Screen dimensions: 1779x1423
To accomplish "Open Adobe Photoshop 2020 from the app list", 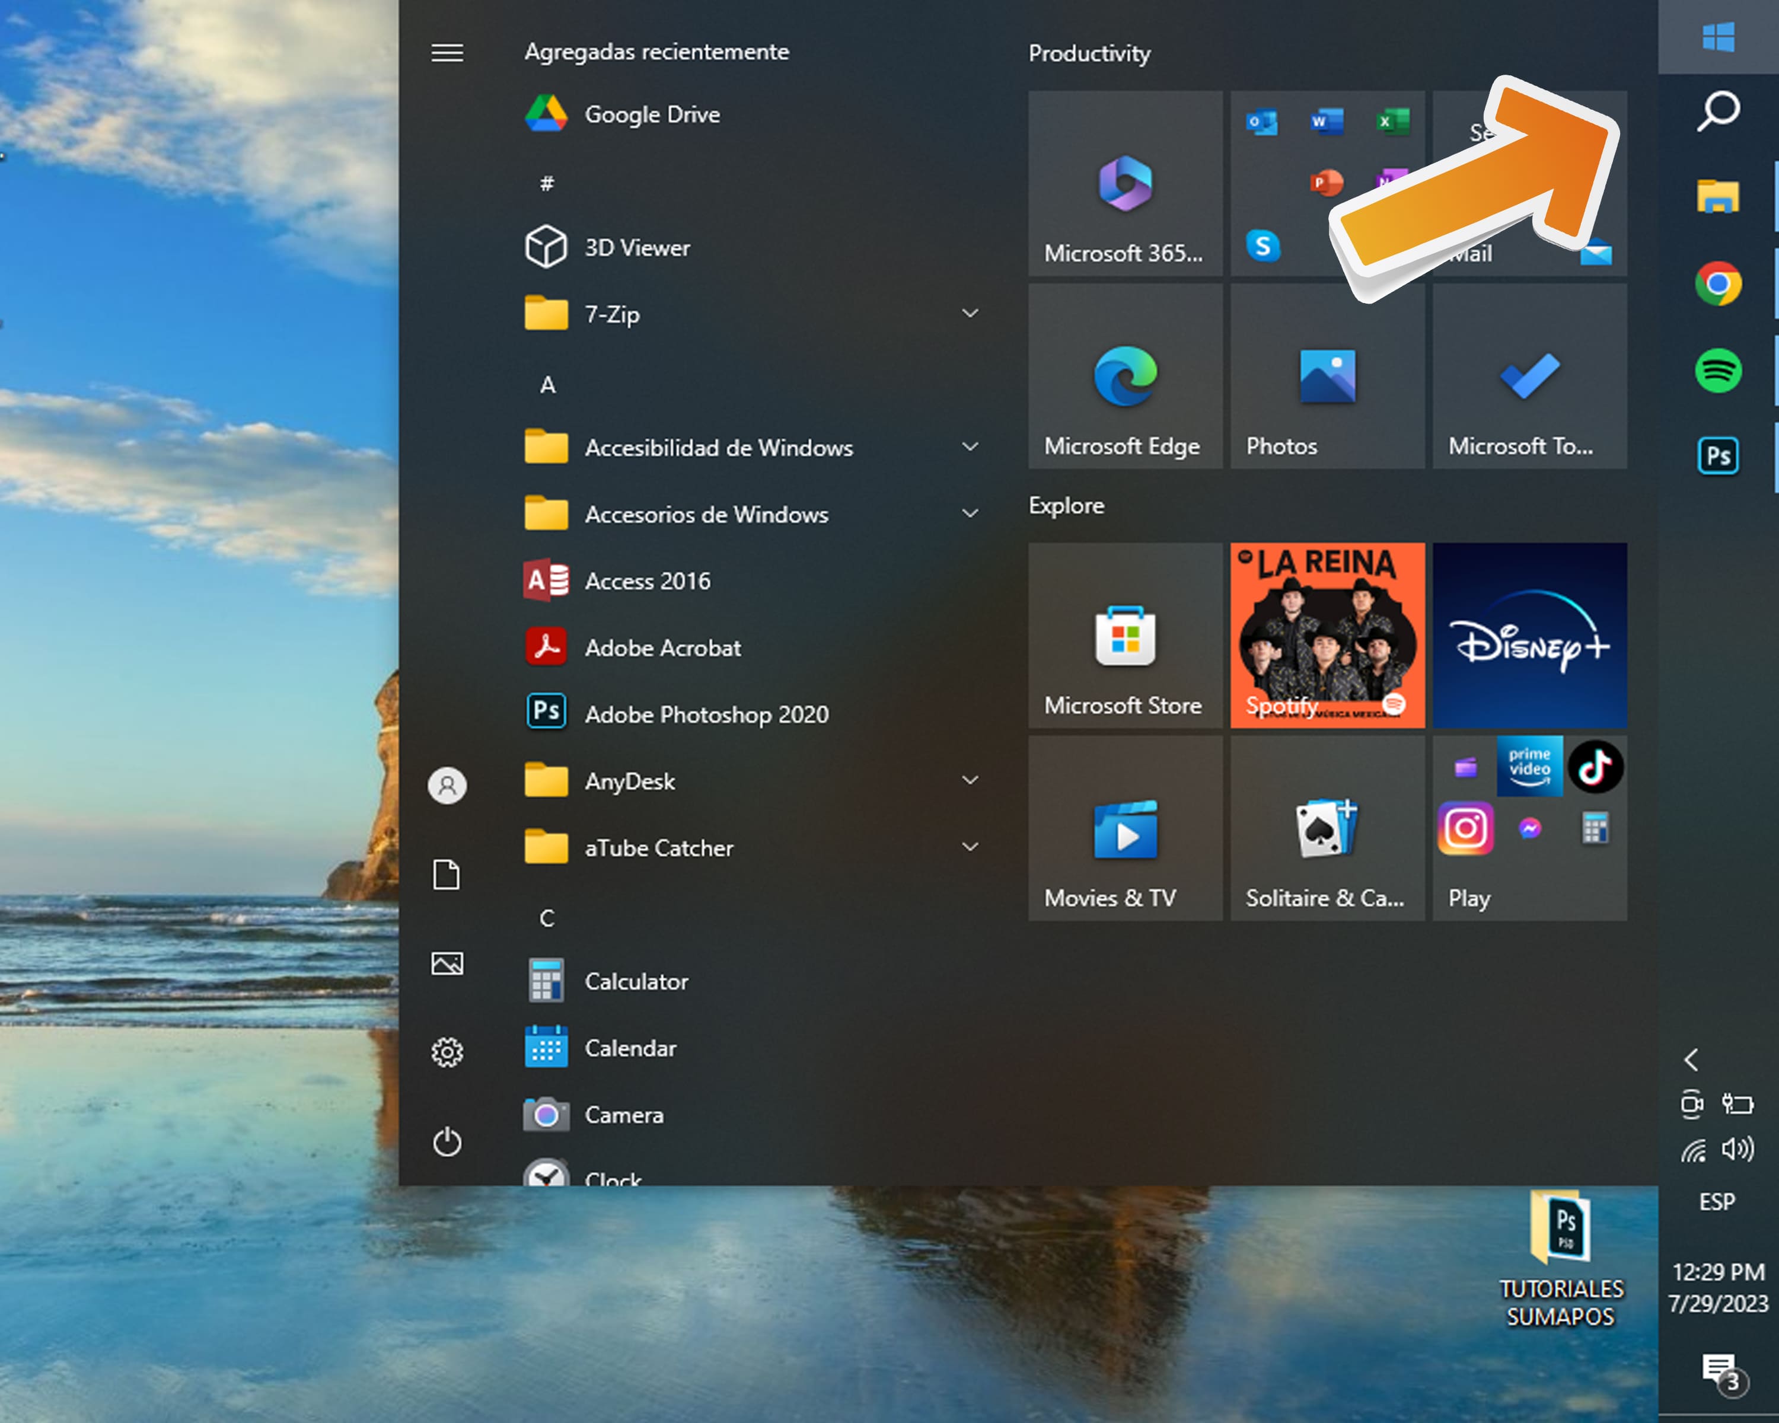I will coord(706,713).
